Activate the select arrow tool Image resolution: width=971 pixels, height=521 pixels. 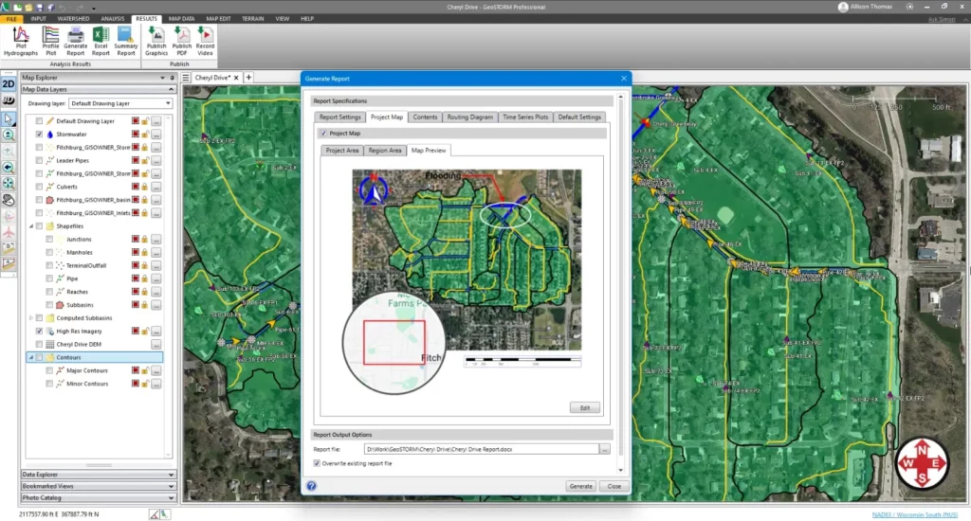point(9,118)
